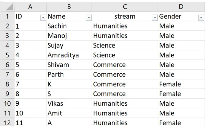Screen dimensions: 206x127
Task: Select row 1 header
Action: 7,17
